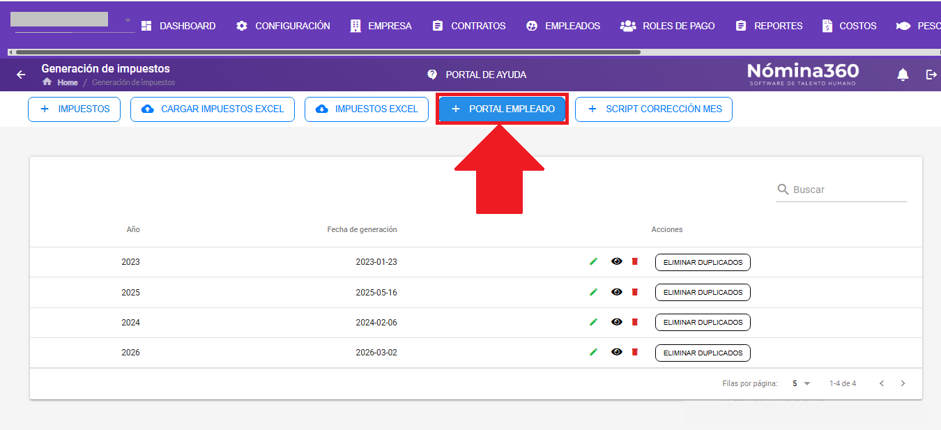Click the configuration gear icon
The image size is (941, 430).
242,26
